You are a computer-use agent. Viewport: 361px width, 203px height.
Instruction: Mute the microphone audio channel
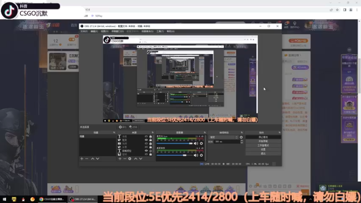click(x=196, y=143)
